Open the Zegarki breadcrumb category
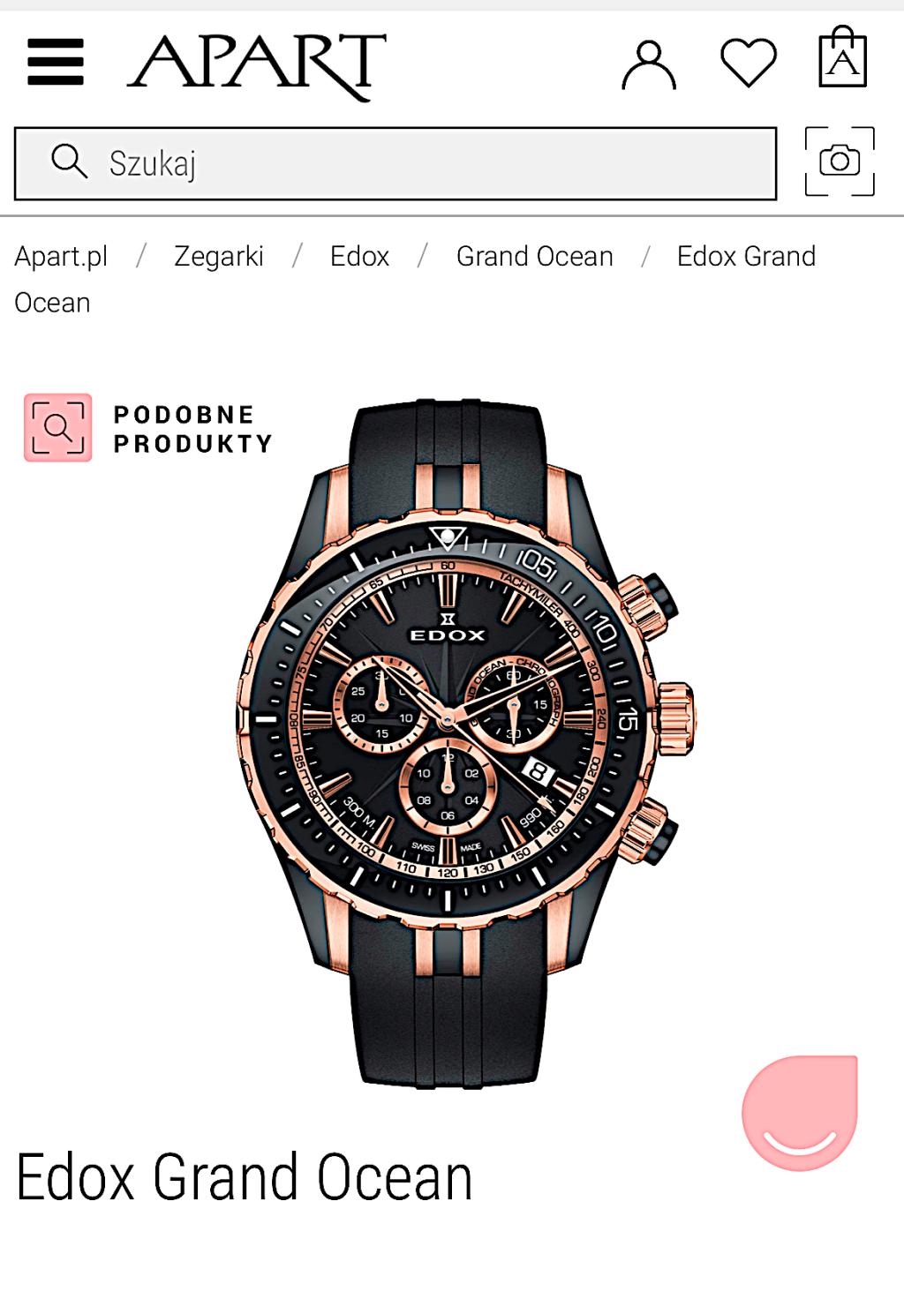Image resolution: width=904 pixels, height=1299 pixels. click(219, 256)
